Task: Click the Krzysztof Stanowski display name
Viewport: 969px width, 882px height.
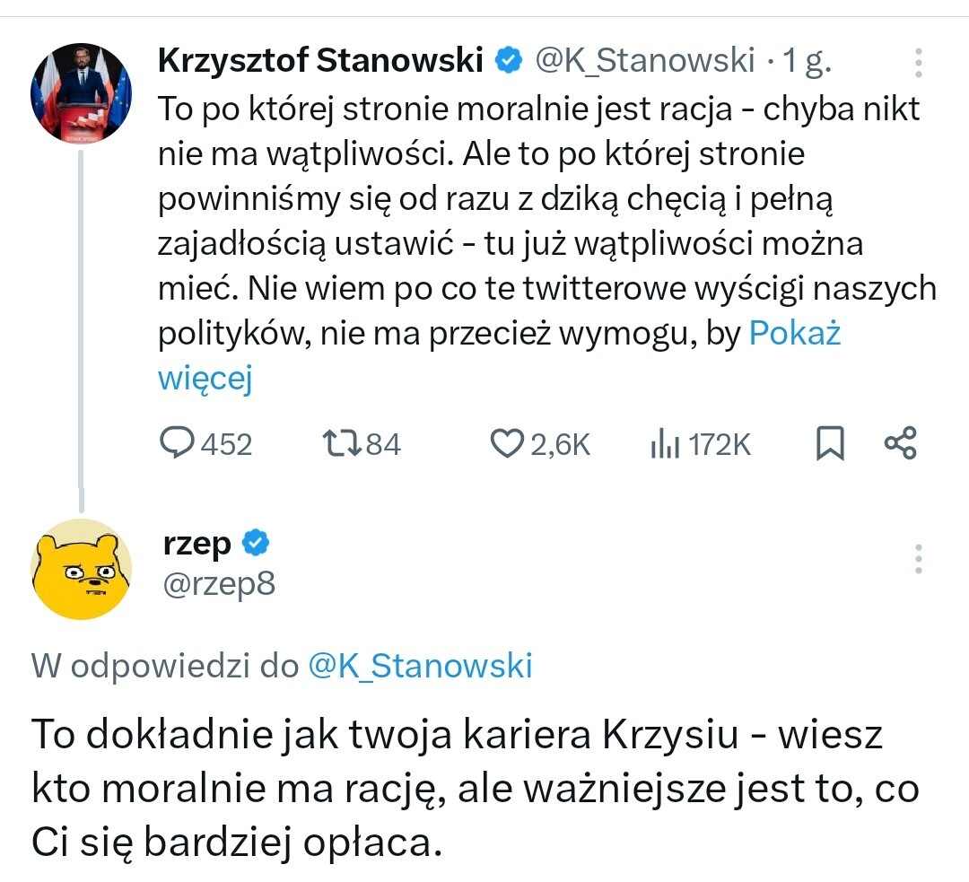Action: click(320, 61)
